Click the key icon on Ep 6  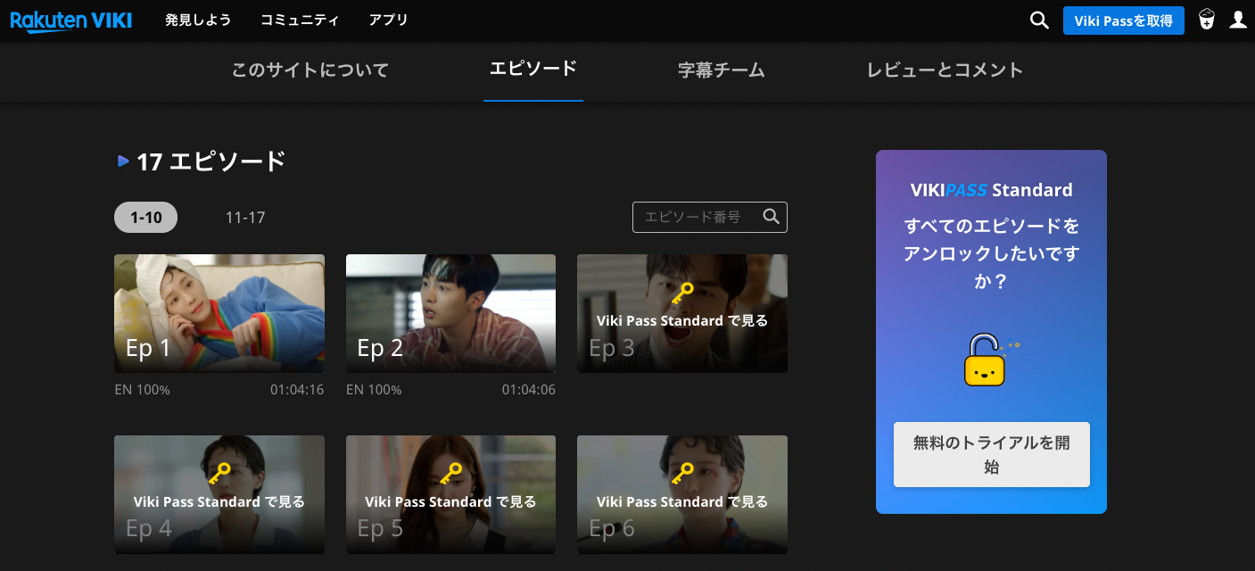(x=682, y=474)
